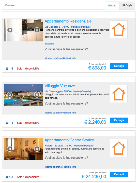Show next Appartamento Centro Storico photo
Screen dimensions: 137x183
pyautogui.click(x=37, y=149)
